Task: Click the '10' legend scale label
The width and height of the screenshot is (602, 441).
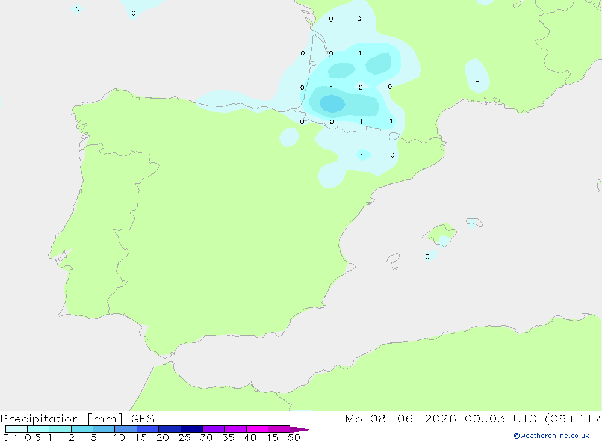Action: coord(119,437)
